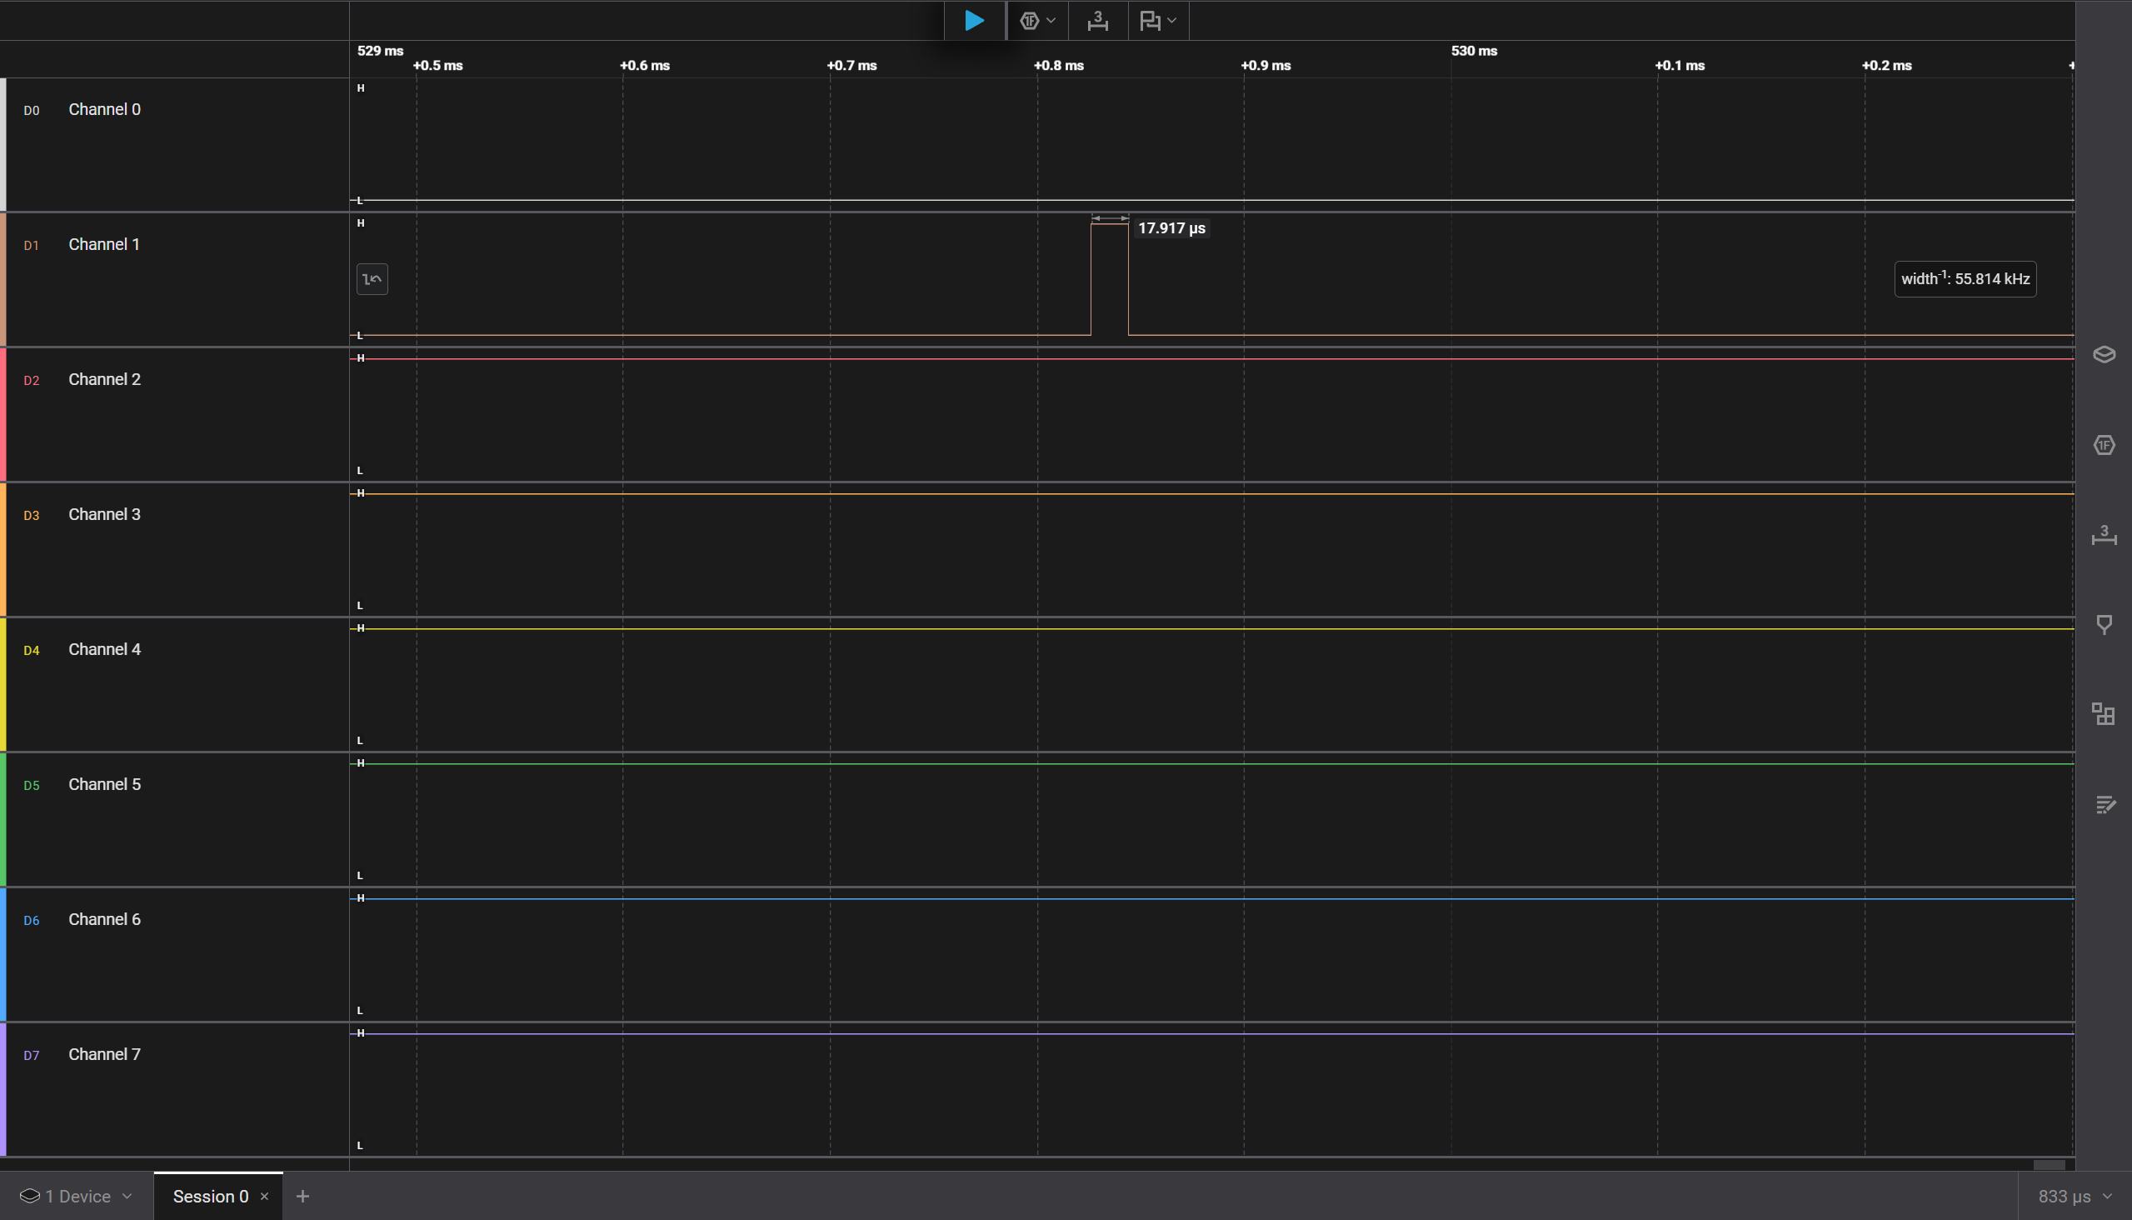Open the Analyzers sidebar panel icon

point(2104,445)
